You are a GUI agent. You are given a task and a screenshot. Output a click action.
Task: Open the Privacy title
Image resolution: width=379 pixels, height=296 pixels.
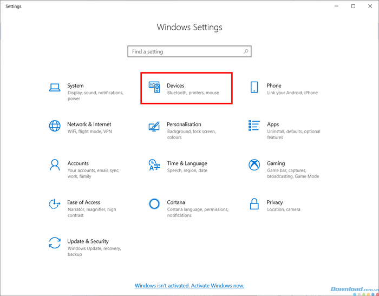click(x=275, y=202)
